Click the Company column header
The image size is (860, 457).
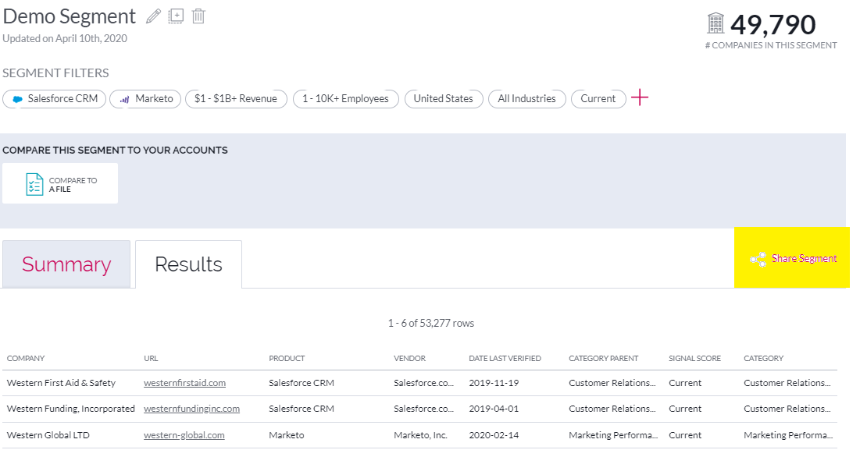pyautogui.click(x=26, y=359)
